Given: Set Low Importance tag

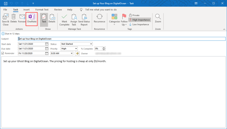Looking at the screenshot, I should [x=139, y=24].
